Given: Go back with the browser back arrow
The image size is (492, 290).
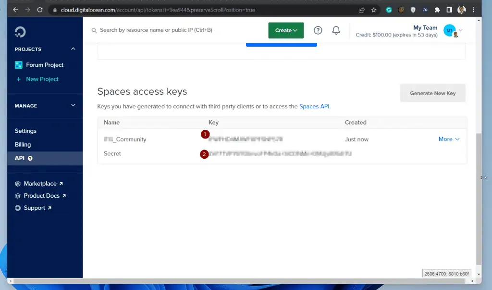Looking at the screenshot, I should pos(15,10).
